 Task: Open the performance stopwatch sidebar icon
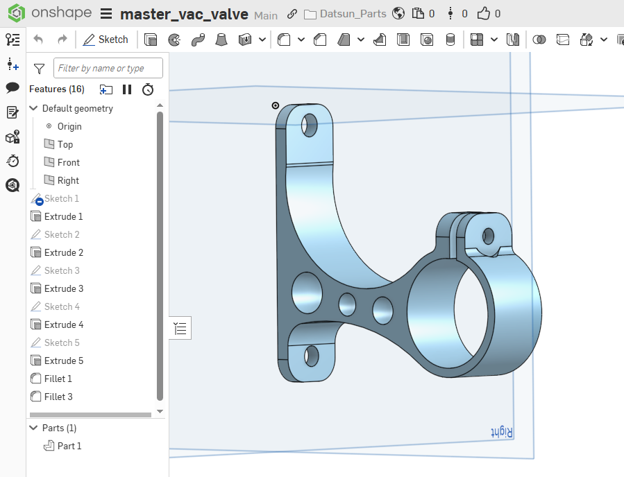(x=12, y=161)
